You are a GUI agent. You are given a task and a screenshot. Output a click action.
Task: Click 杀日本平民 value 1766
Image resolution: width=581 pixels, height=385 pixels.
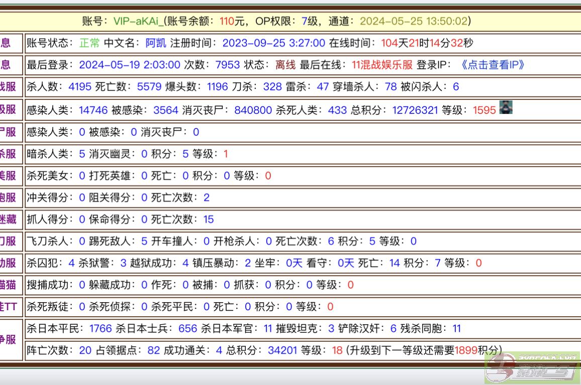(101, 328)
